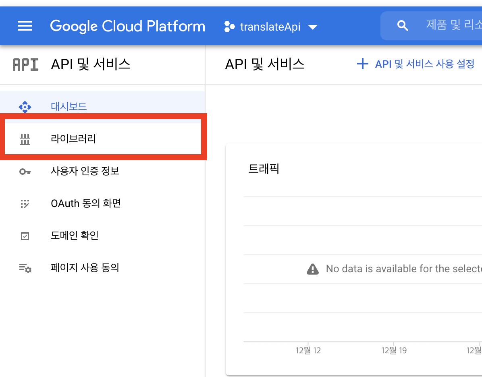Click the 12월 19 axis label
This screenshot has width=482, height=377.
pos(394,350)
